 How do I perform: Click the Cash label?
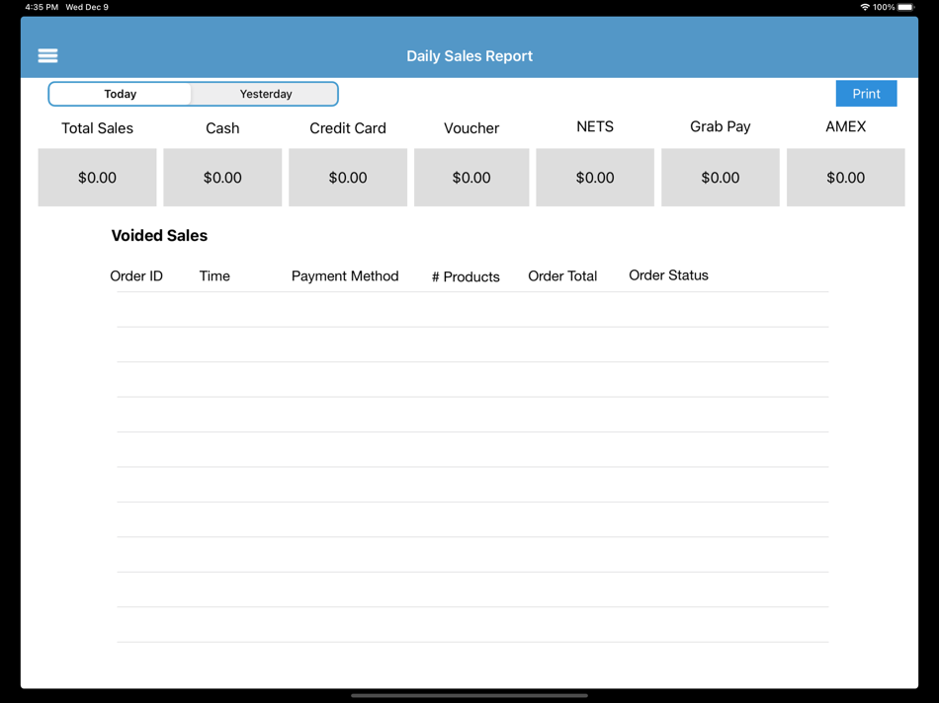pyautogui.click(x=222, y=128)
